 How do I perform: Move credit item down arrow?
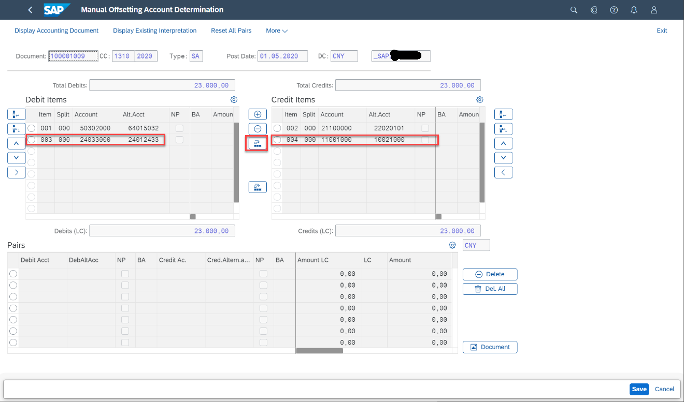click(x=503, y=158)
